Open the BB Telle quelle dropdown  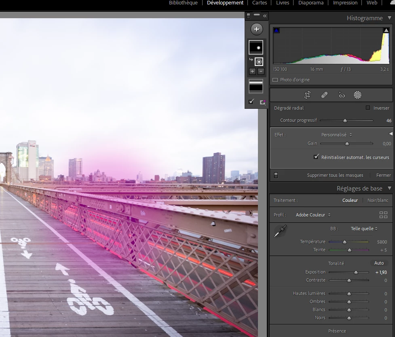click(x=364, y=229)
